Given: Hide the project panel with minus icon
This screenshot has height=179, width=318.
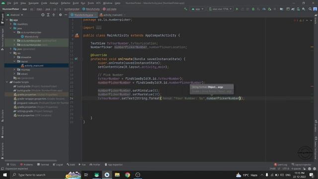Looking at the screenshot, I should click(66, 15).
